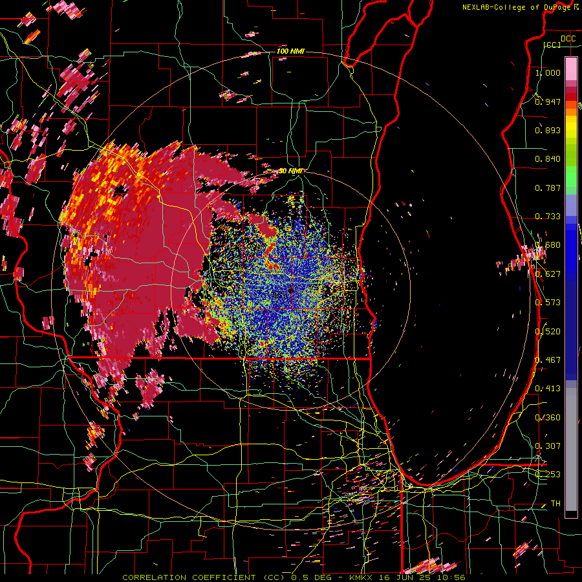Select the DCC label above the color scale

tap(568, 39)
